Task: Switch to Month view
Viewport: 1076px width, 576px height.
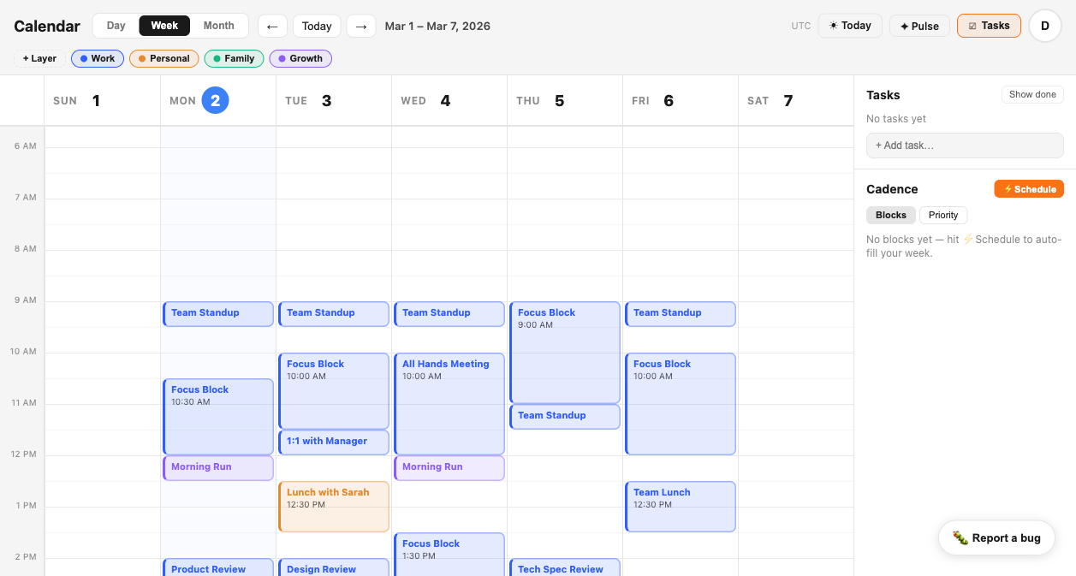Action: pyautogui.click(x=218, y=26)
